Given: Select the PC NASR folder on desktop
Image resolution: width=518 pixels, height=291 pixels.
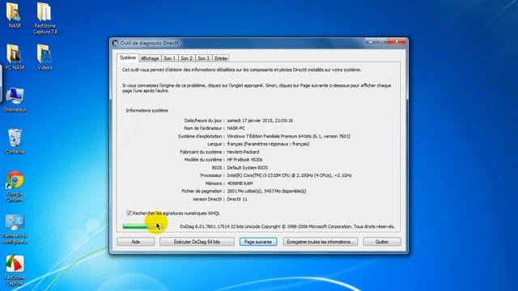Looking at the screenshot, I should [x=15, y=57].
